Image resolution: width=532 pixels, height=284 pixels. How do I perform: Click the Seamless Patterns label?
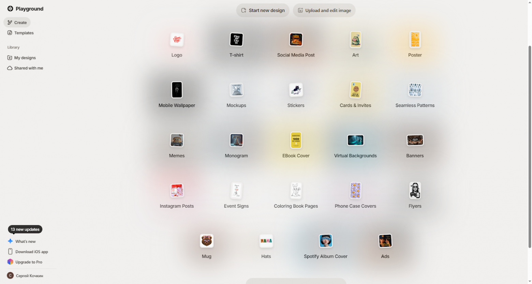[x=415, y=105]
